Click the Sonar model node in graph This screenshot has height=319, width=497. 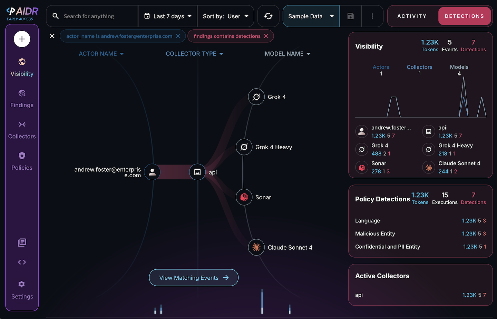244,197
